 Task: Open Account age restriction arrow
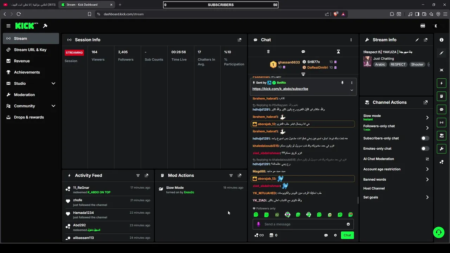(427, 169)
